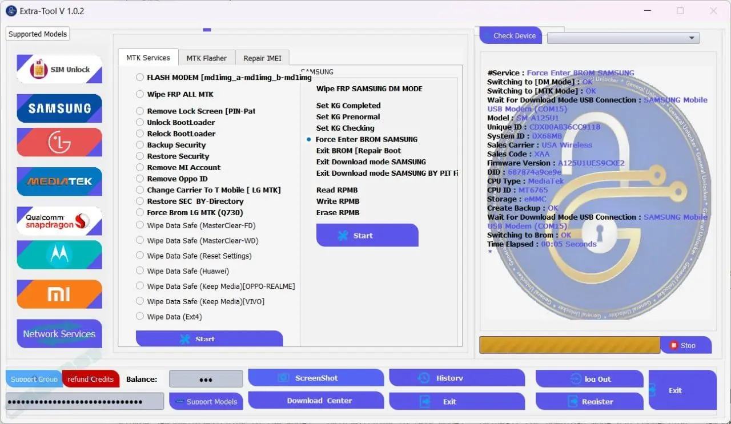Choose Exit Download mode SAMSUNG BY PIT
Image resolution: width=731 pixels, height=424 pixels.
pyautogui.click(x=387, y=173)
